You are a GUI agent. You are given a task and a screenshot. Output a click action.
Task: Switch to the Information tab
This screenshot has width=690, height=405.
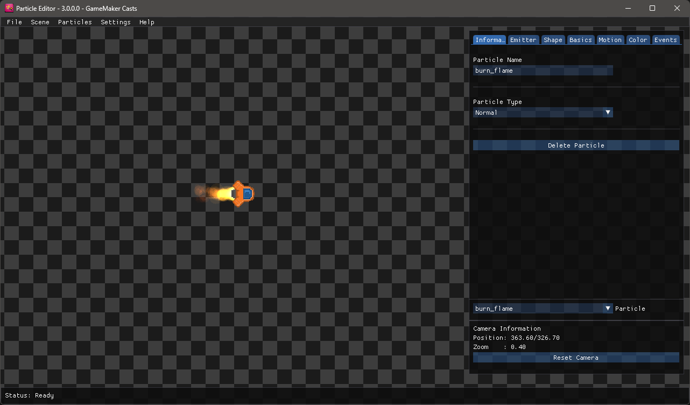tap(490, 40)
